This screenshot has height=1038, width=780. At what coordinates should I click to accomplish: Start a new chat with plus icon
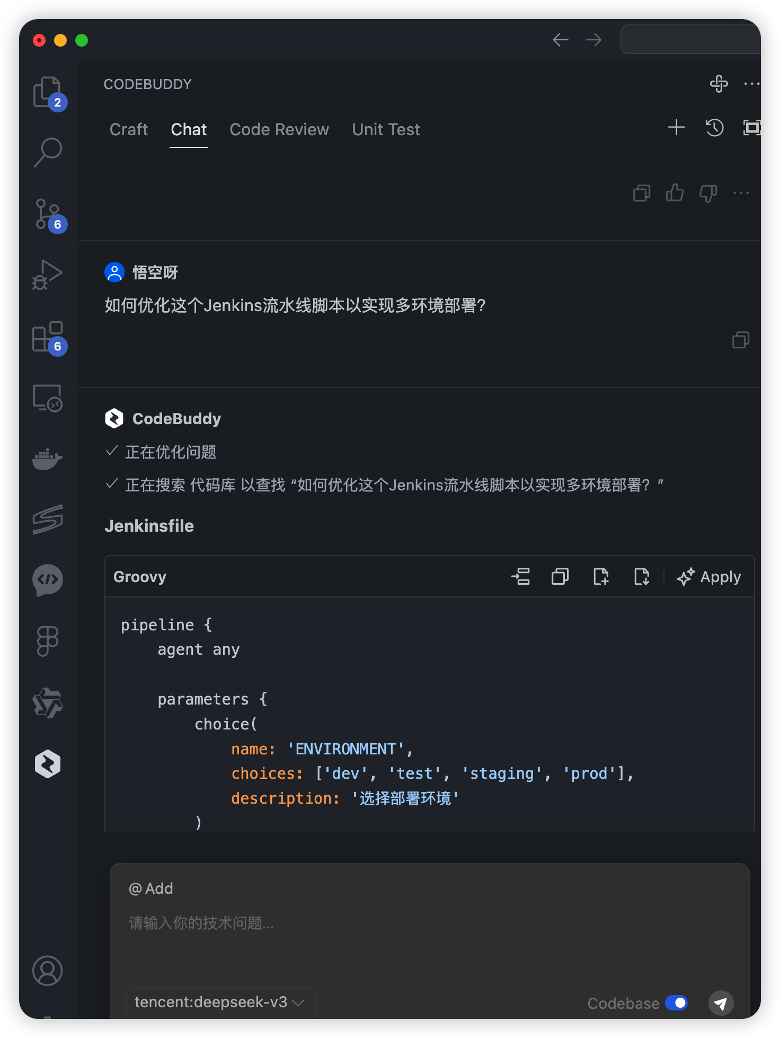(x=676, y=128)
